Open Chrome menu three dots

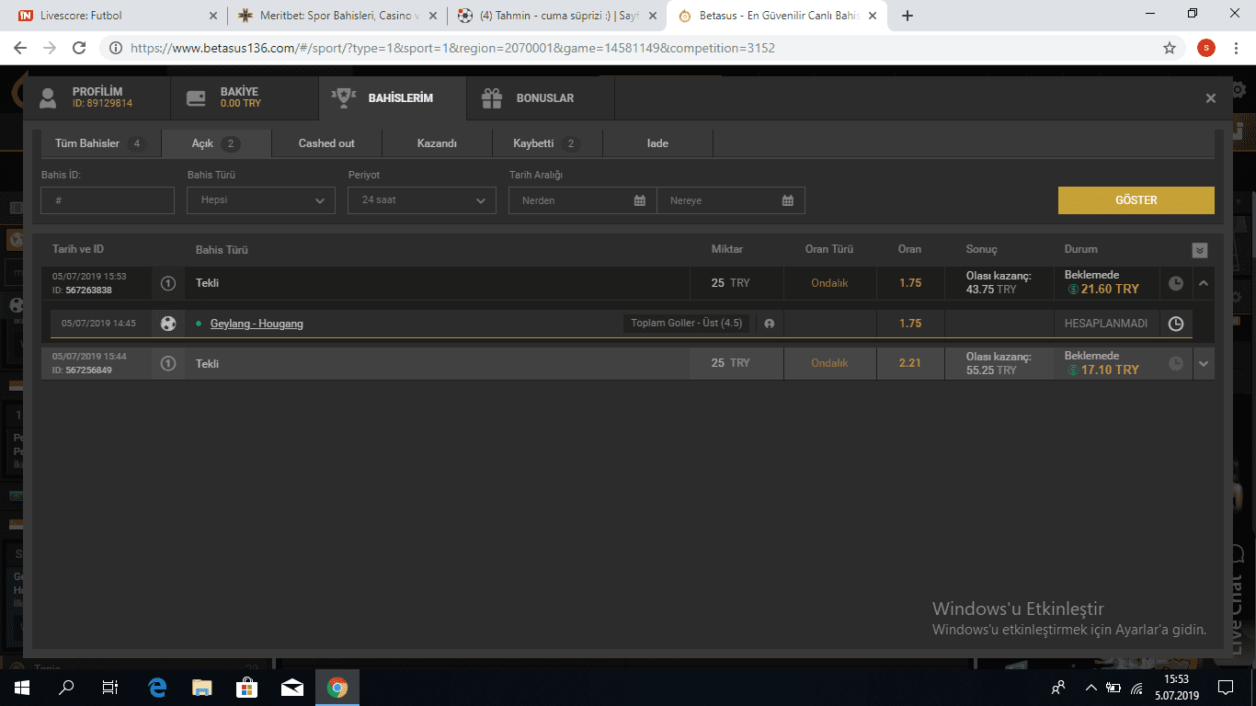click(1237, 48)
